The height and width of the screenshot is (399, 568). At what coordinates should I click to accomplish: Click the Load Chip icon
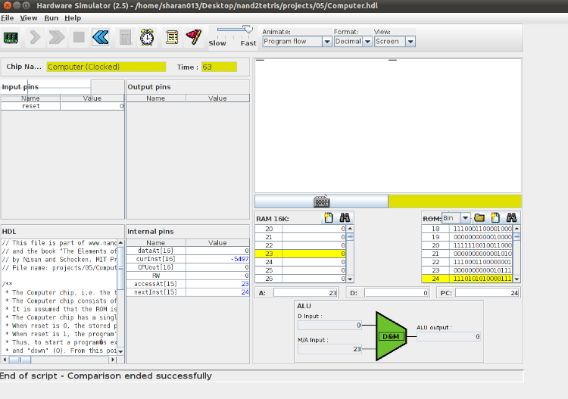coord(11,37)
